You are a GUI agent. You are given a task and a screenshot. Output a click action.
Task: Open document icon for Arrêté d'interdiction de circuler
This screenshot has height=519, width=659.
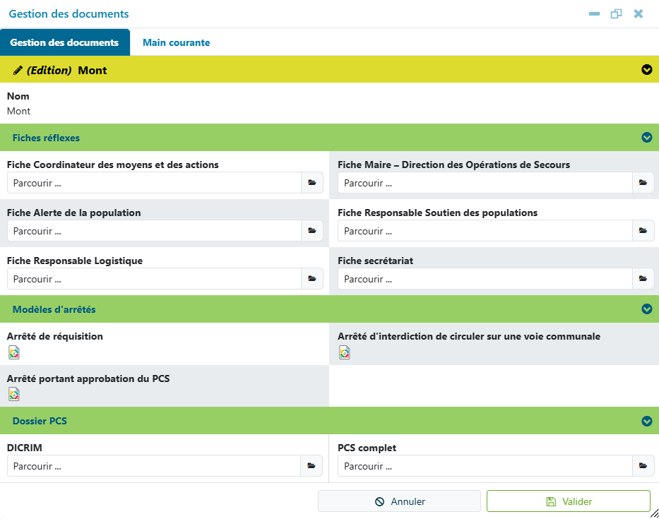[x=345, y=352]
